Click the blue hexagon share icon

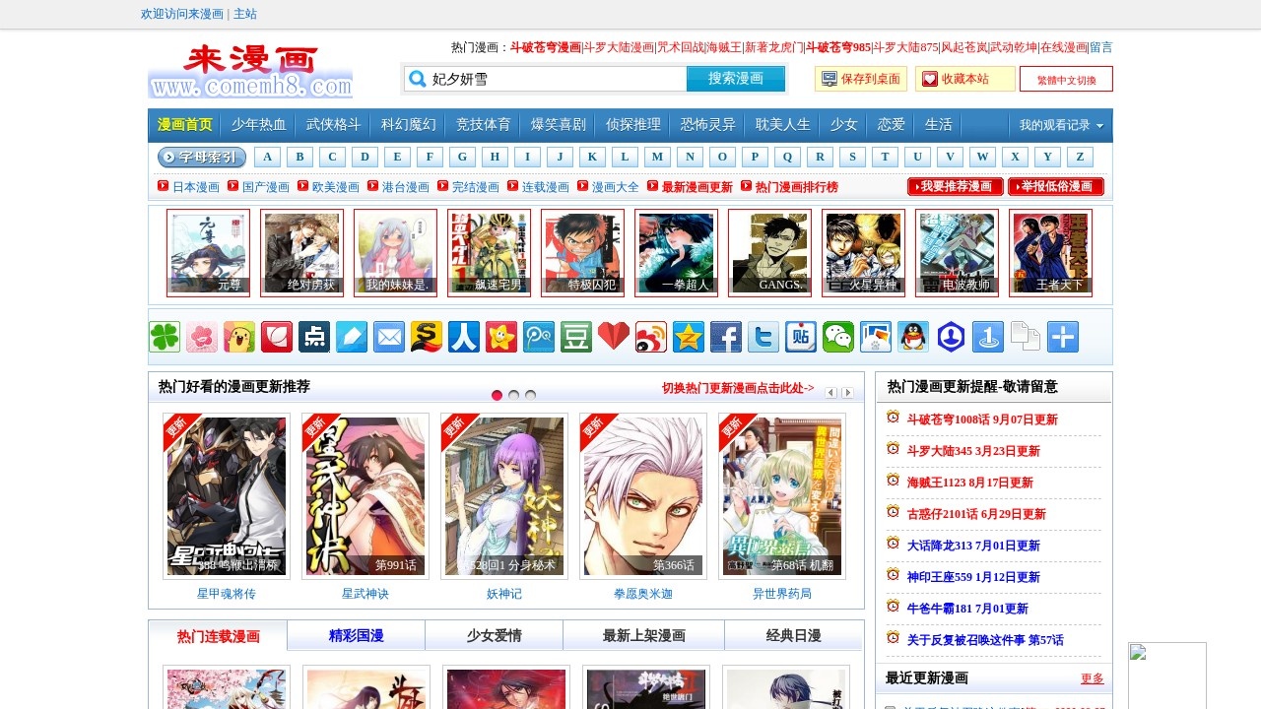pos(951,337)
